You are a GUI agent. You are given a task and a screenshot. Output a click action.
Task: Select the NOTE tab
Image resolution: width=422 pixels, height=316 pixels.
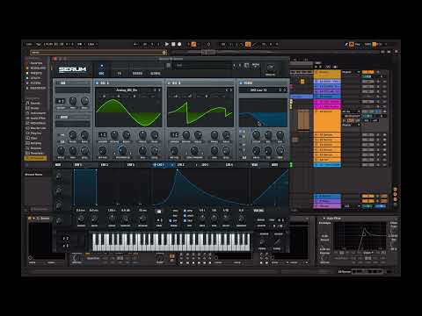click(x=274, y=165)
